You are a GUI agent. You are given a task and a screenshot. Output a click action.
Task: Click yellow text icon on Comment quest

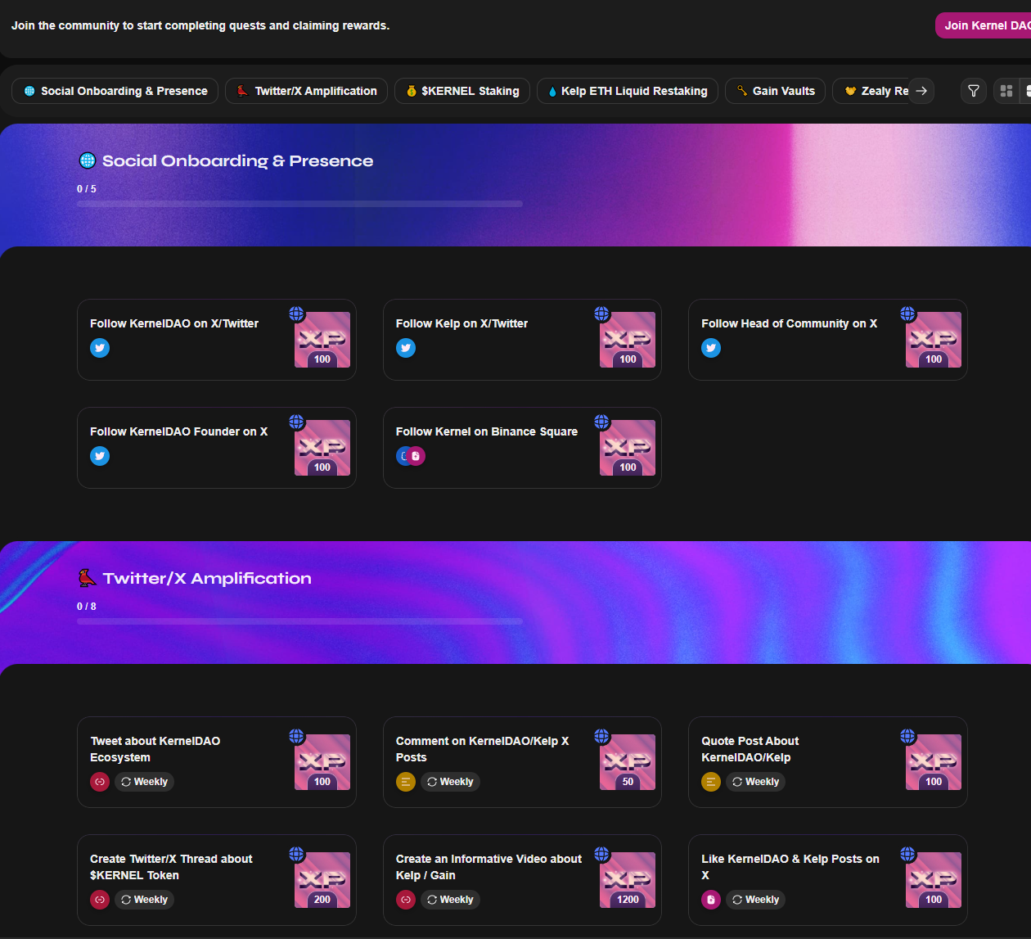click(406, 782)
